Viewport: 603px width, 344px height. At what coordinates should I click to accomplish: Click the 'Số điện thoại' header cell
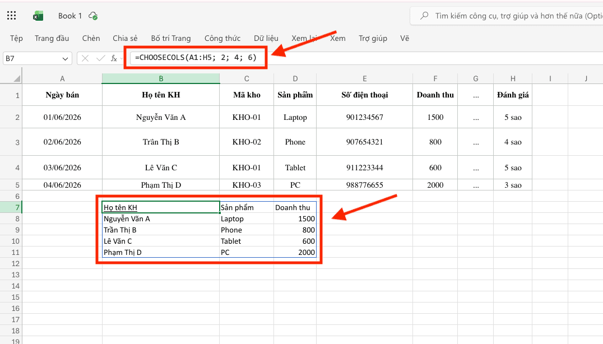point(365,95)
